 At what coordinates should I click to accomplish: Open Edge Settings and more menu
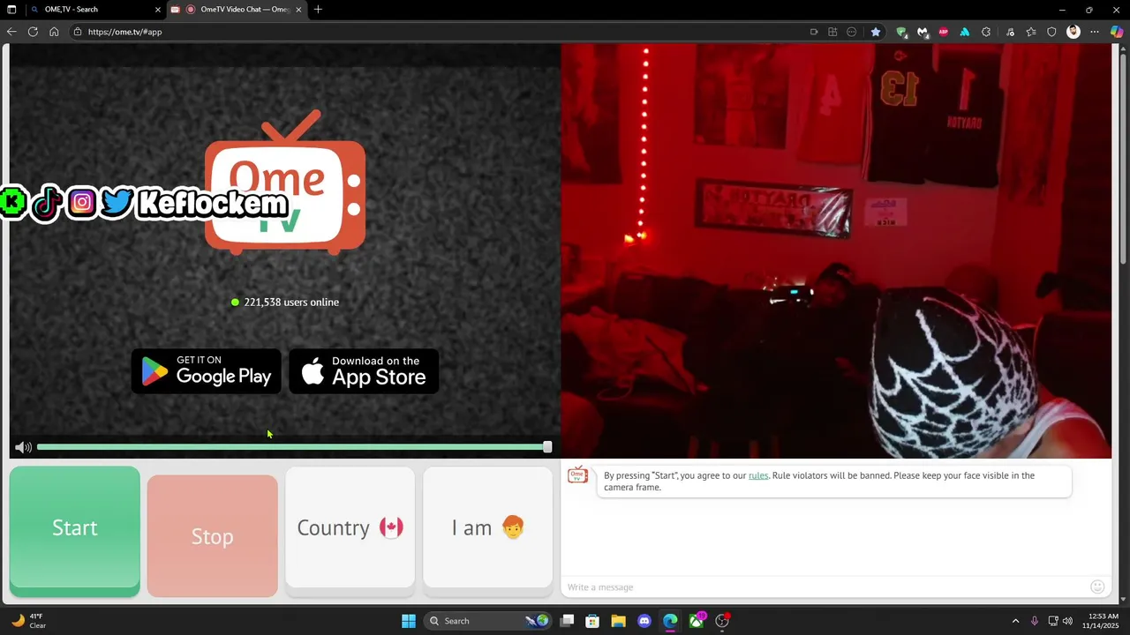coord(1095,32)
